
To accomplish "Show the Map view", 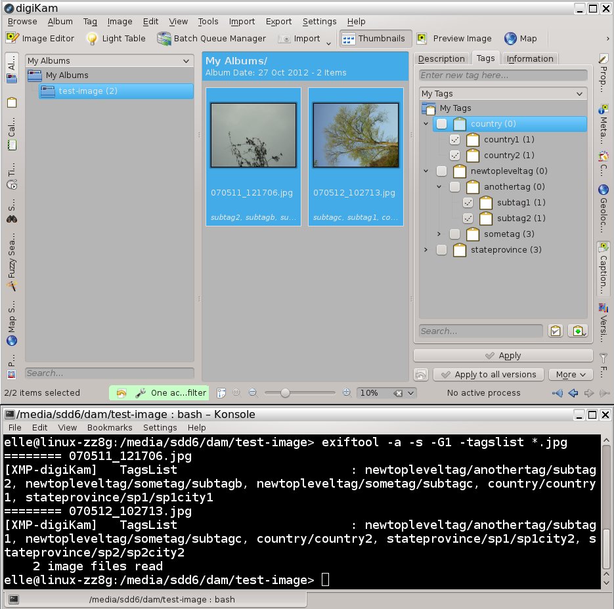I will tap(521, 38).
